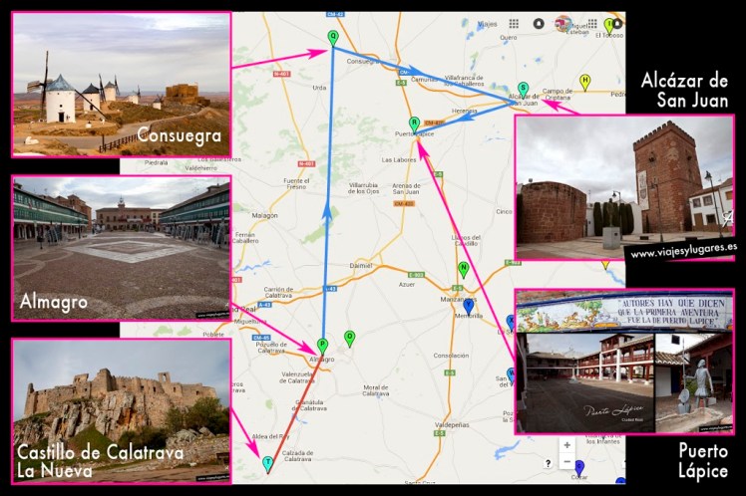Select the yellow H marker near Campo de Criptana
Screen dimensions: 746x496
coord(585,80)
